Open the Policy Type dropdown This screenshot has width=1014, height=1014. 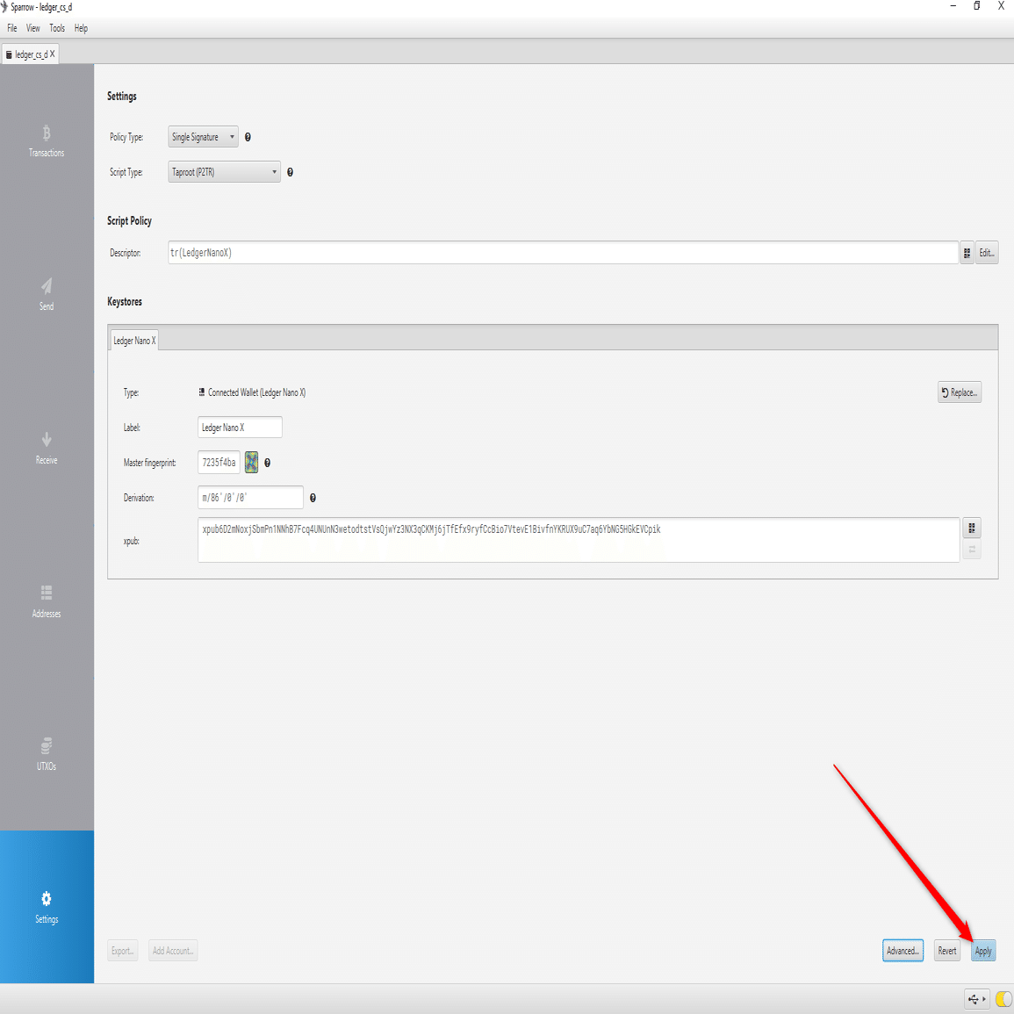(x=203, y=137)
